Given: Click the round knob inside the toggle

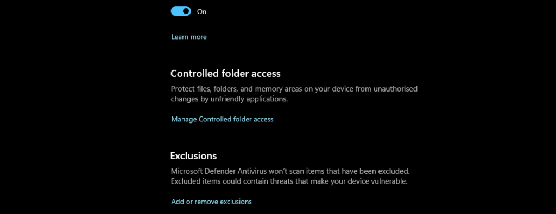Looking at the screenshot, I should [186, 11].
